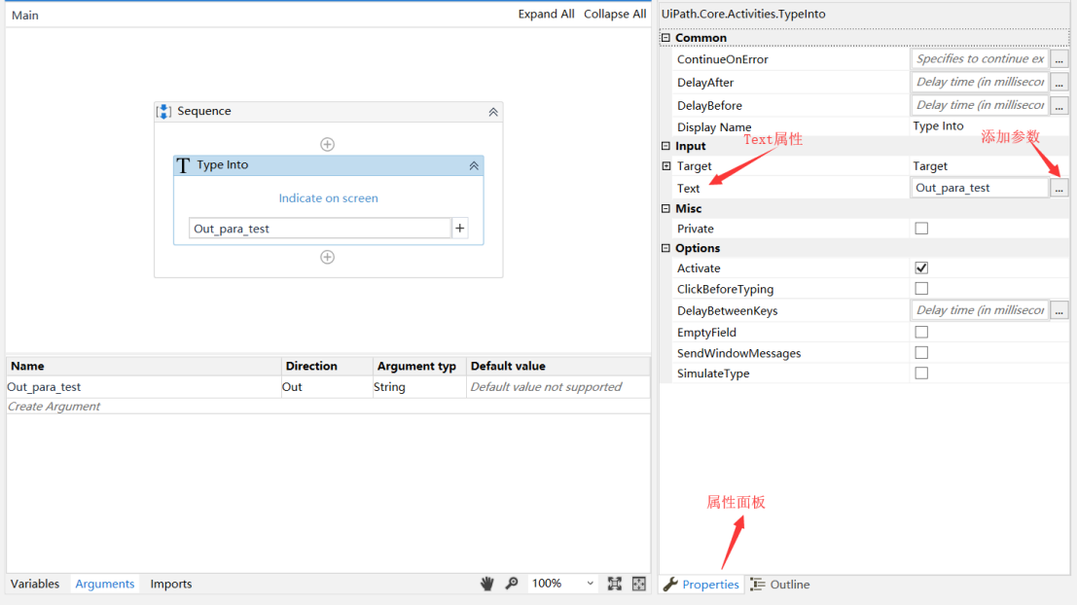Screen dimensions: 1078x605
Task: Add activity with plus below Type Into
Action: point(327,257)
